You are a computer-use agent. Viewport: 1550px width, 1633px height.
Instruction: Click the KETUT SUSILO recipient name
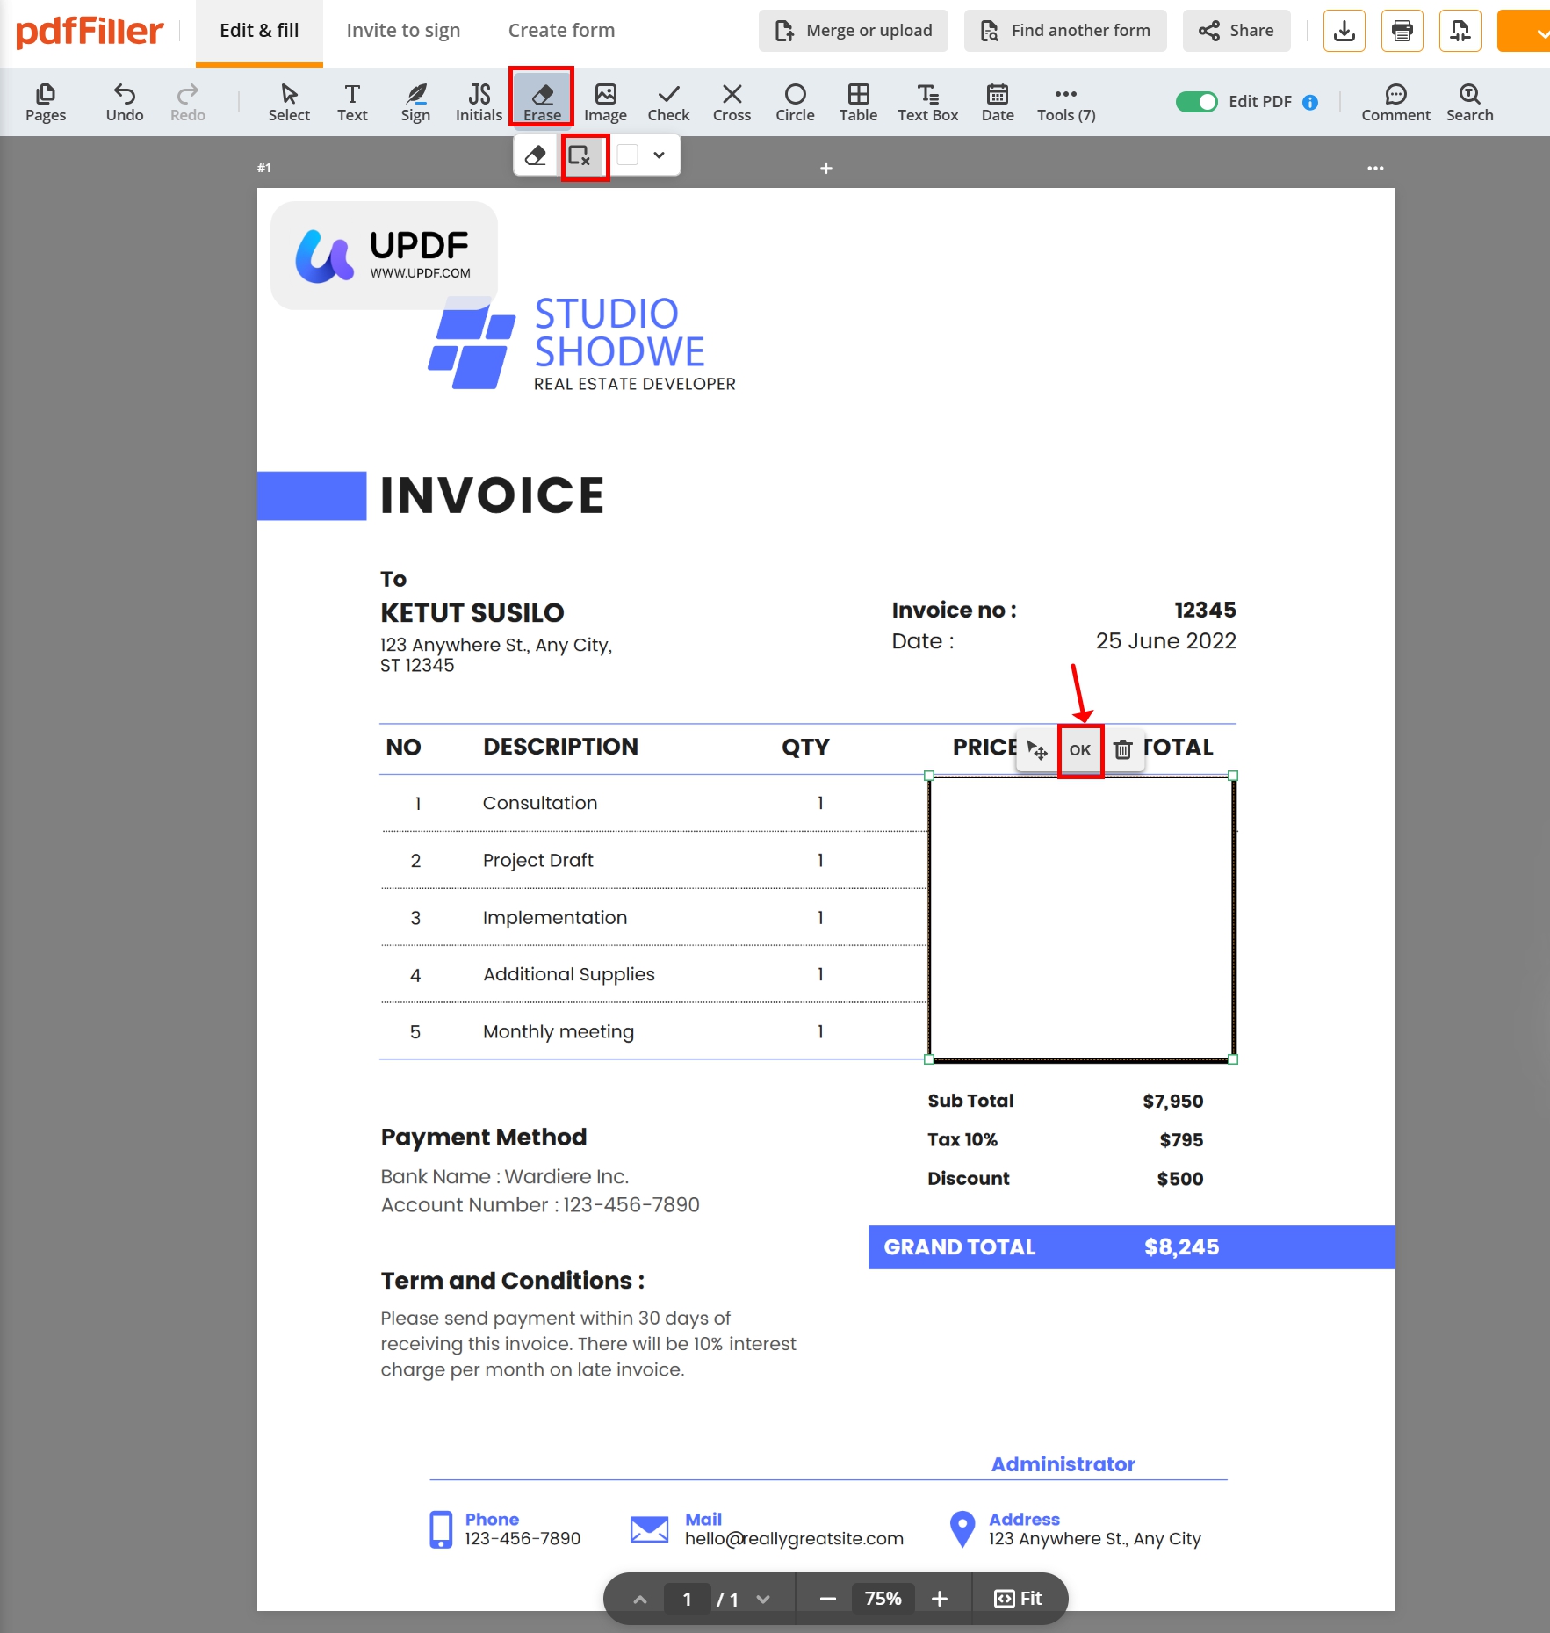(472, 612)
